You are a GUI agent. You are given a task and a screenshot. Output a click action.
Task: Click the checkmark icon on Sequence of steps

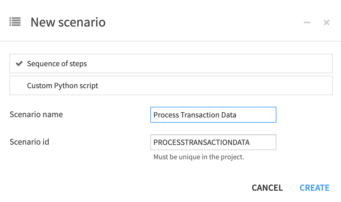point(19,63)
